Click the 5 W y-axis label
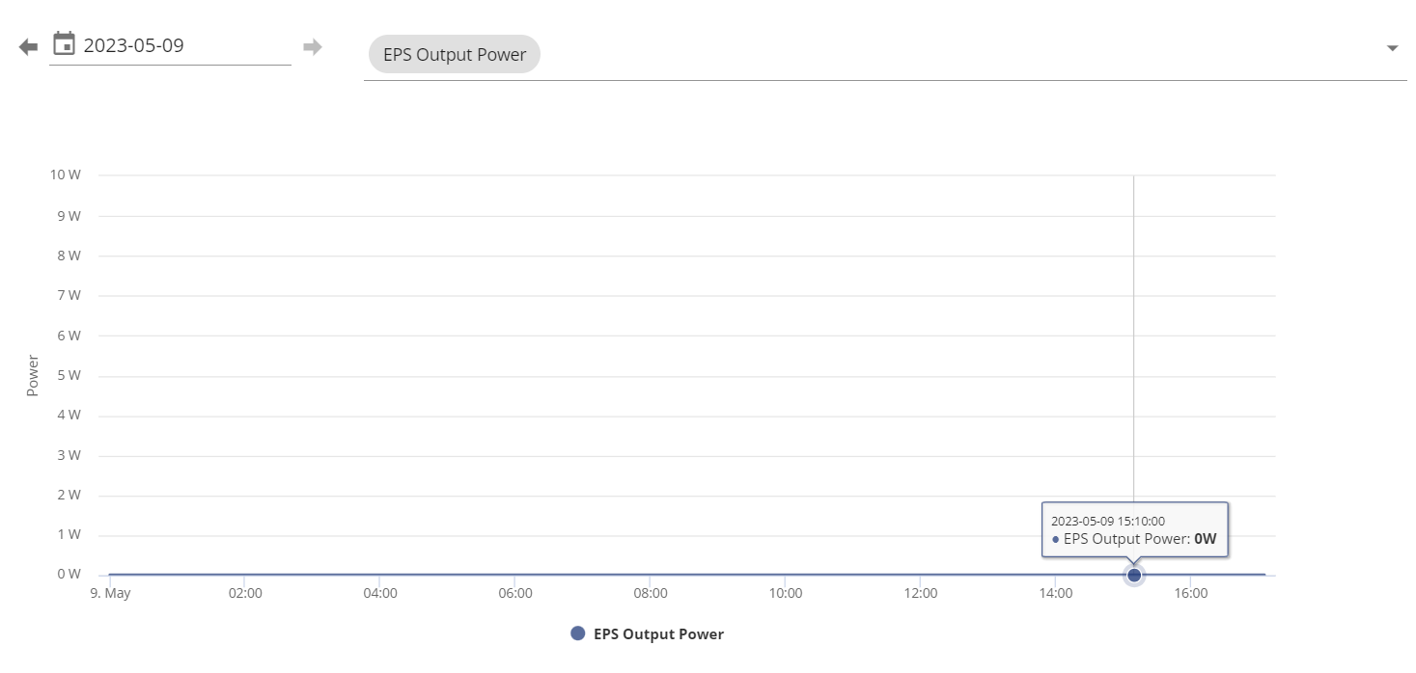This screenshot has height=673, width=1416. pyautogui.click(x=69, y=375)
